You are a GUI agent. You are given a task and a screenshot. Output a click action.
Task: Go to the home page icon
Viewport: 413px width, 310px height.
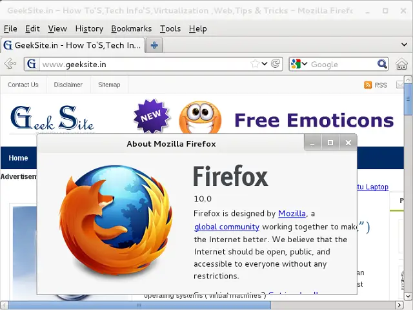[401, 64]
